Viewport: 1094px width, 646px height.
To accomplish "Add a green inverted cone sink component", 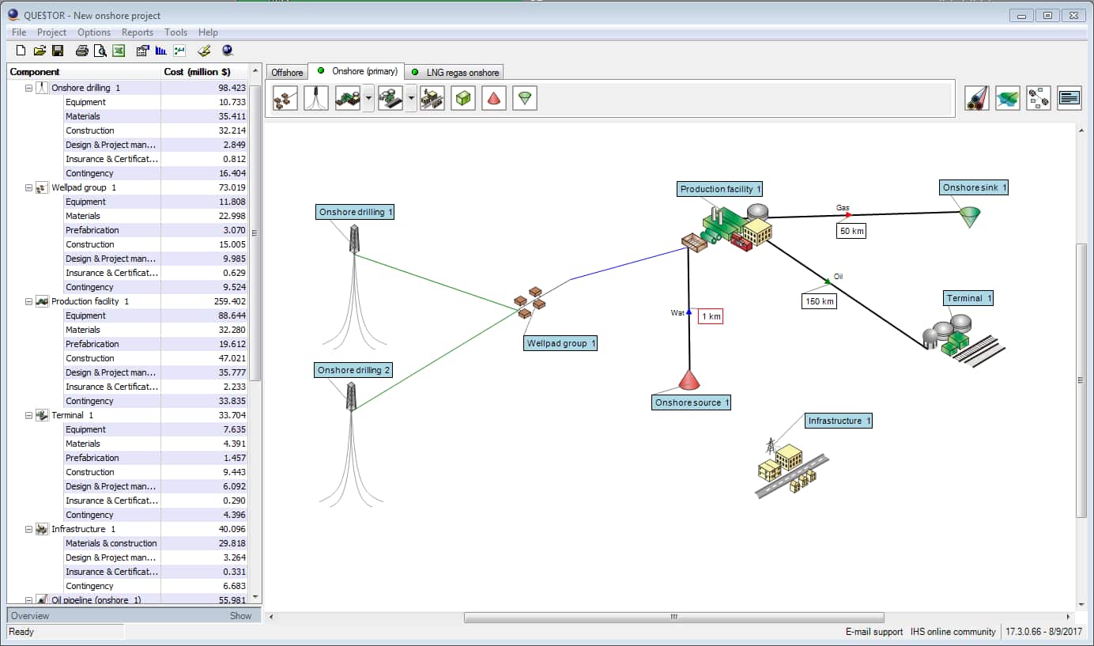I will pos(525,98).
